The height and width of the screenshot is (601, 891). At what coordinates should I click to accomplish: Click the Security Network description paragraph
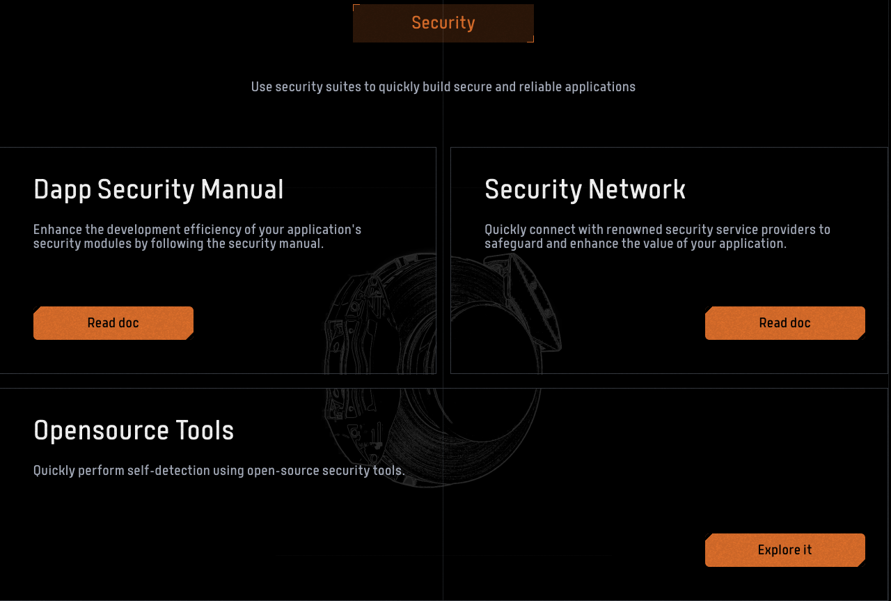[x=657, y=237]
